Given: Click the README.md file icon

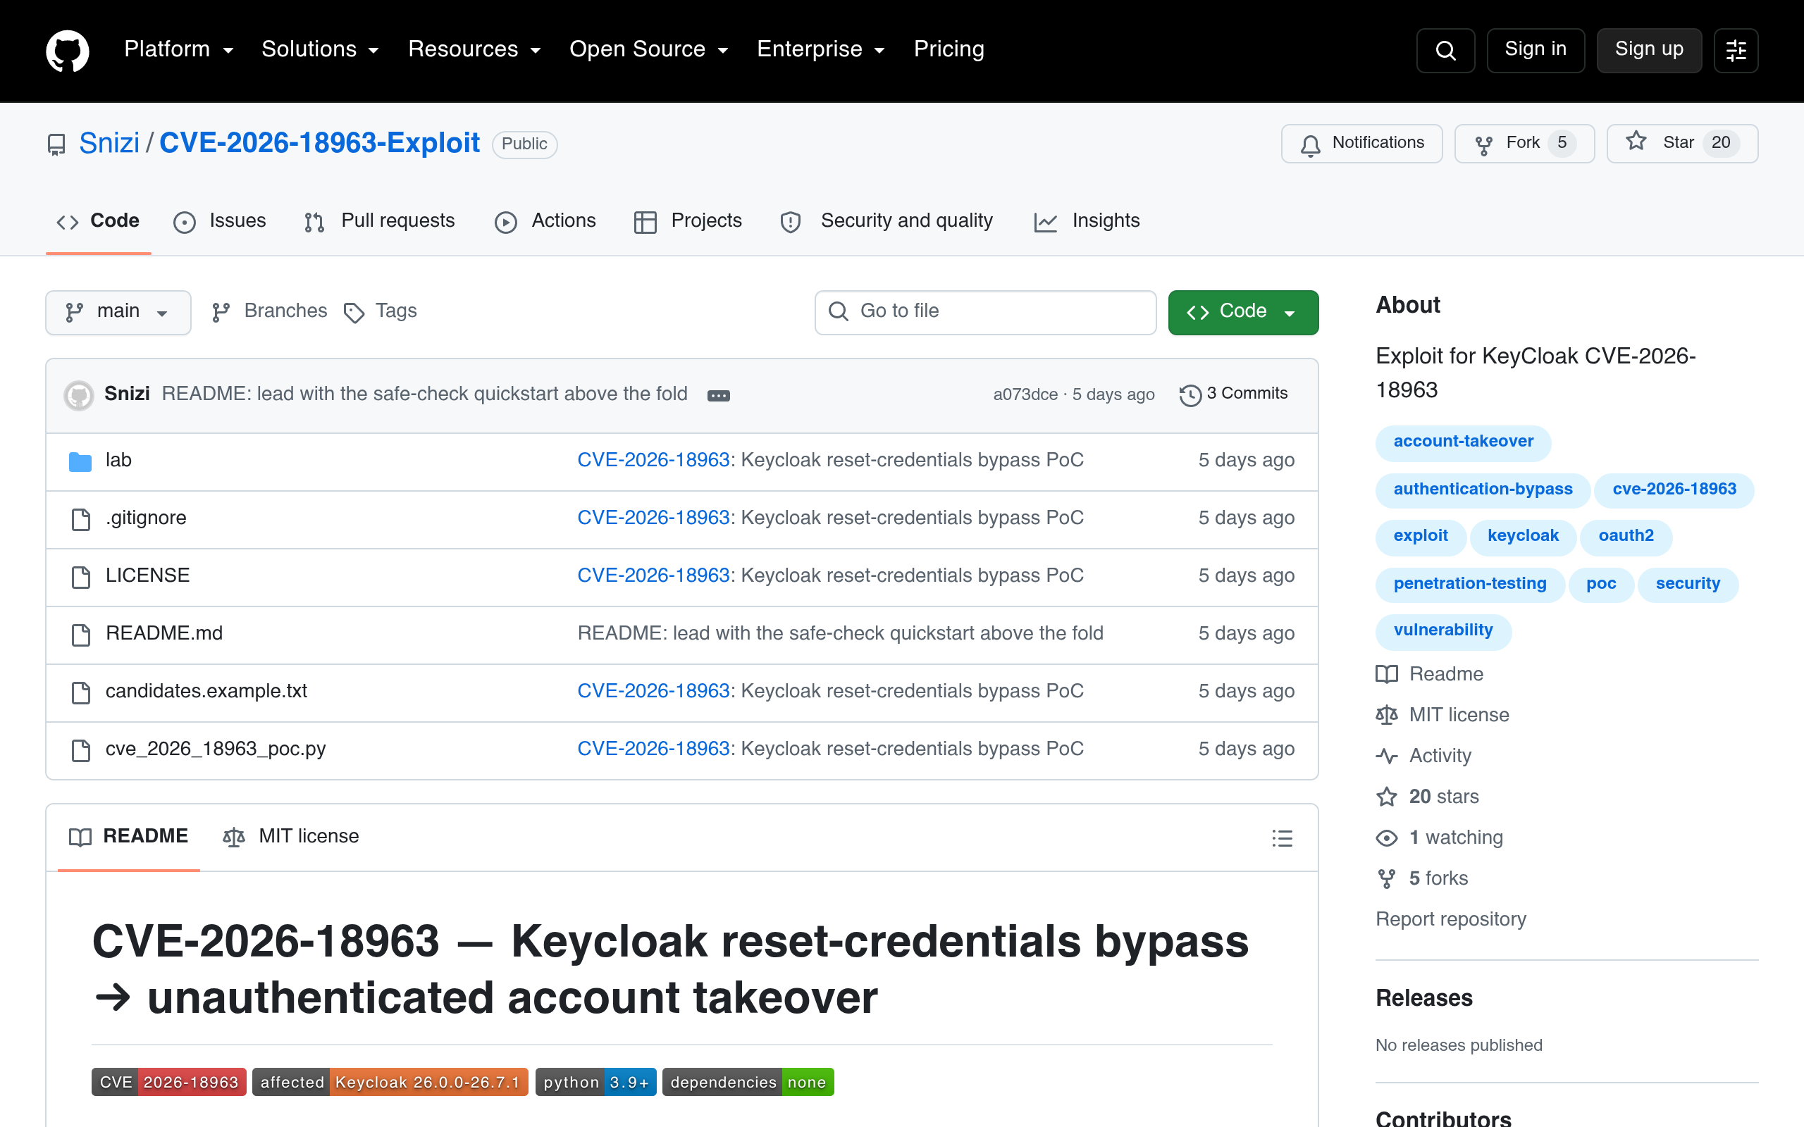Looking at the screenshot, I should tap(80, 635).
